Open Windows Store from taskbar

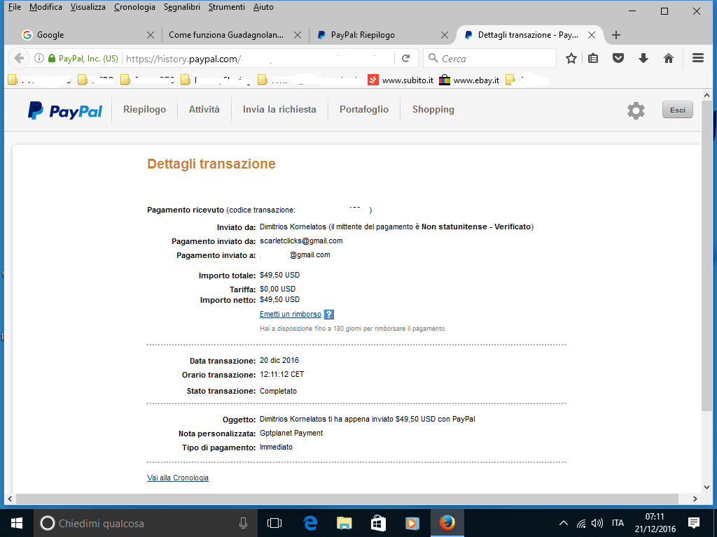tap(378, 523)
